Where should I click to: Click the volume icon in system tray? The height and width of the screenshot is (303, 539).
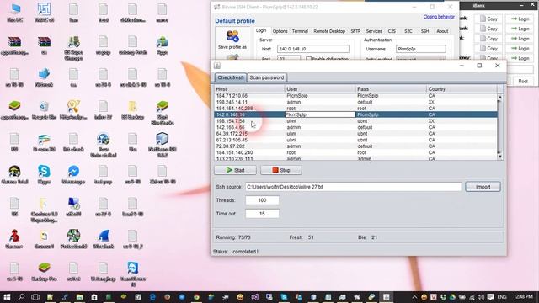click(481, 297)
